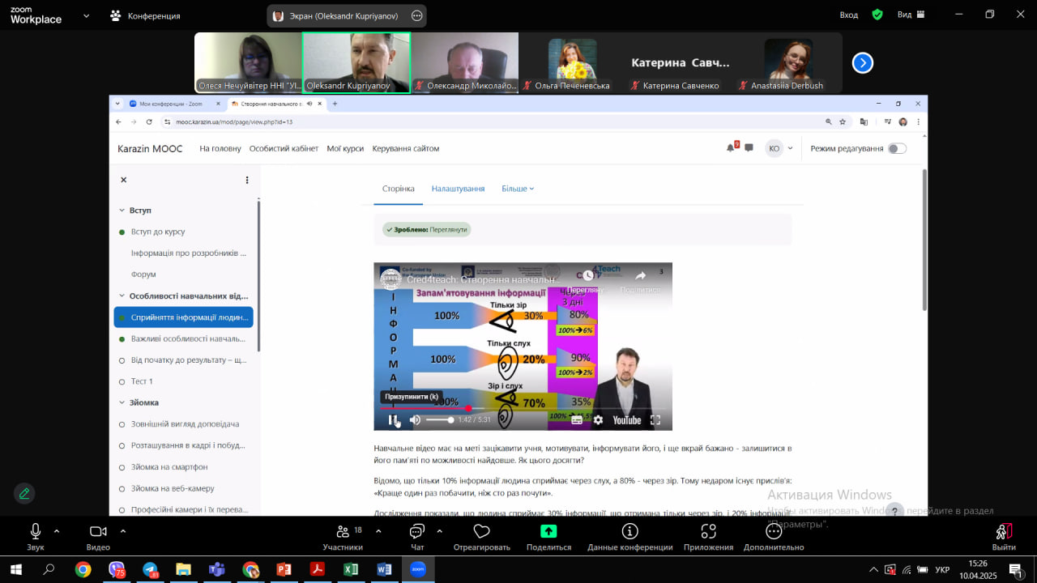The width and height of the screenshot is (1037, 583).
Task: Open Зйомка на смартфон item
Action: click(x=169, y=466)
